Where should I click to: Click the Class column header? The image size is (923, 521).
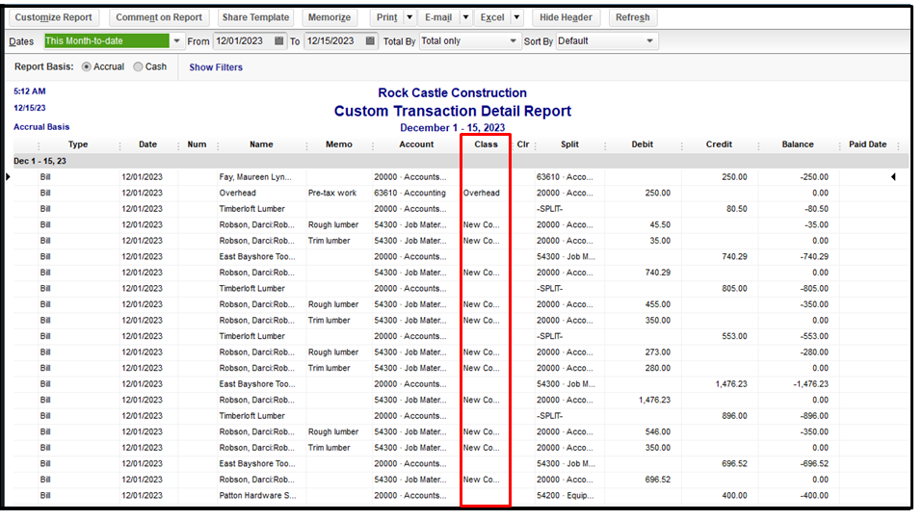(486, 144)
